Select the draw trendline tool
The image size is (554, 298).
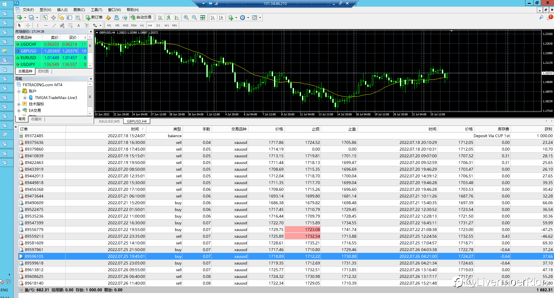[x=54, y=25]
